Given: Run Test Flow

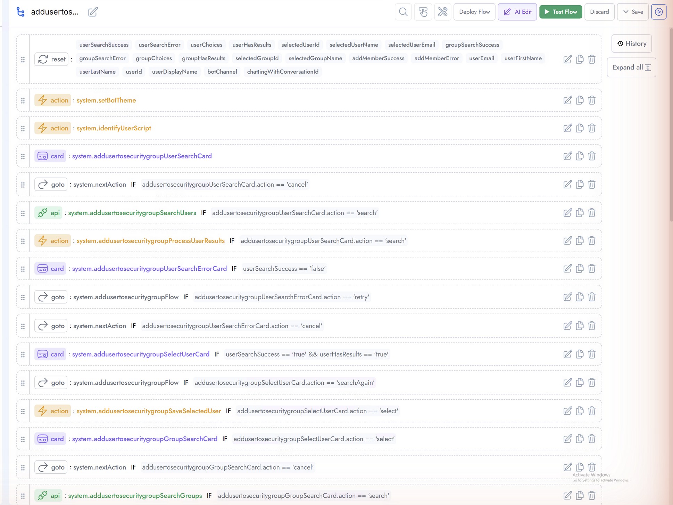Looking at the screenshot, I should 560,12.
